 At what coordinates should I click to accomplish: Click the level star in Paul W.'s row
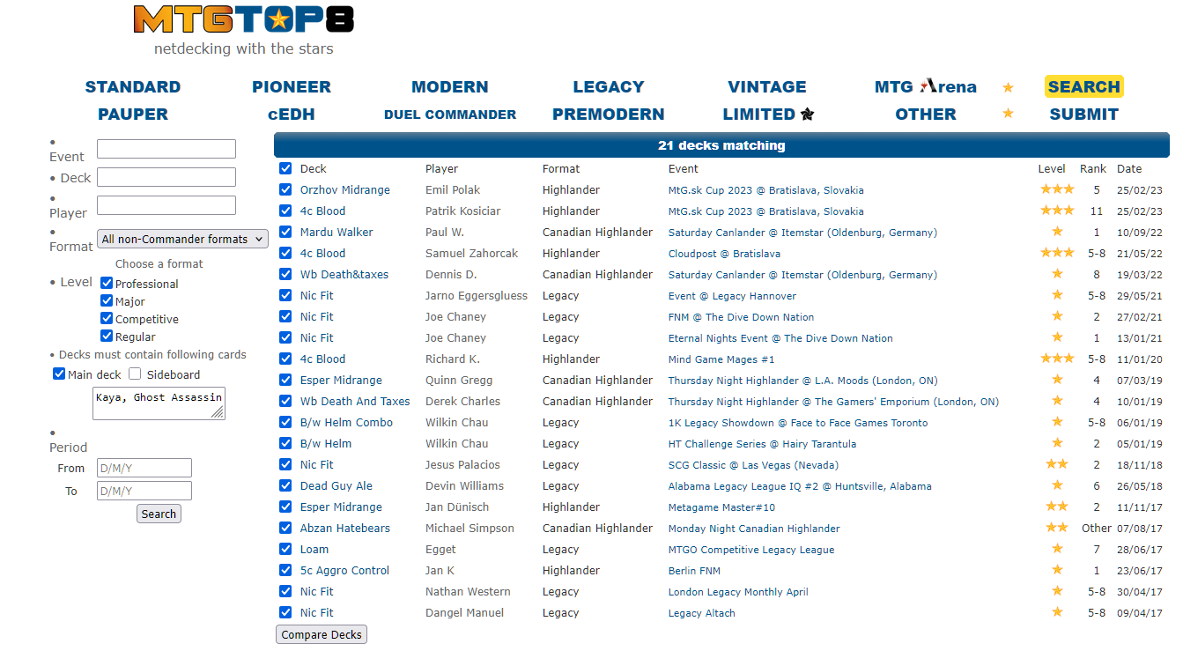[x=1057, y=232]
